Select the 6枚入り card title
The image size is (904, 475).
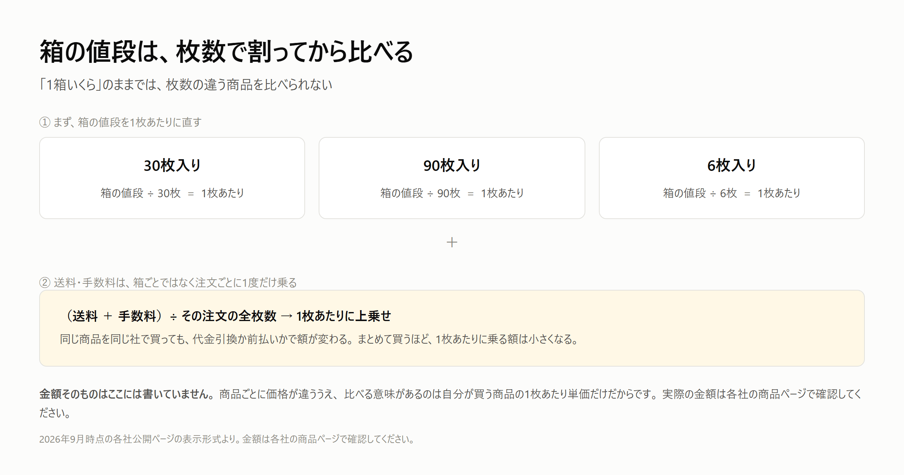(x=731, y=165)
